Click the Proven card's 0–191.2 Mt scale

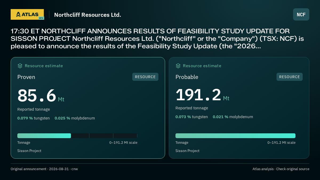pyautogui.click(x=123, y=143)
